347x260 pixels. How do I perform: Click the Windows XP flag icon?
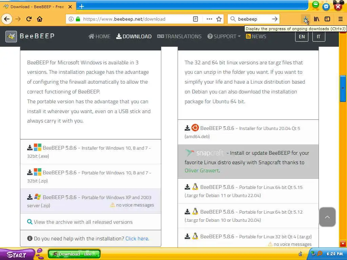tap(37, 197)
